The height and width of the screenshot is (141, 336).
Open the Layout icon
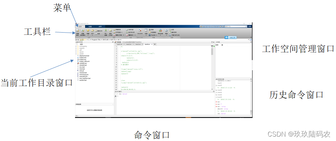tap(146, 30)
